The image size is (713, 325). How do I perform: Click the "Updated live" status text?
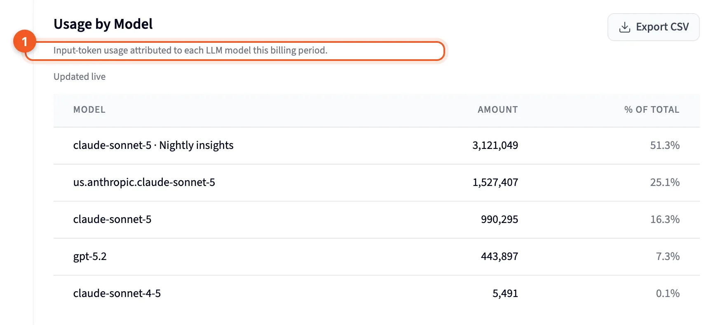80,77
